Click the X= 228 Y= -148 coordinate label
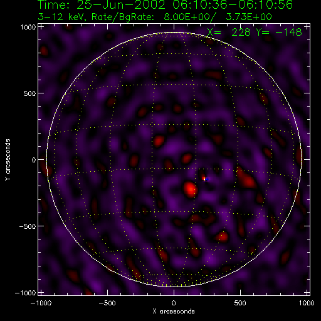Viewport: 321px width, 321px height. pos(255,33)
